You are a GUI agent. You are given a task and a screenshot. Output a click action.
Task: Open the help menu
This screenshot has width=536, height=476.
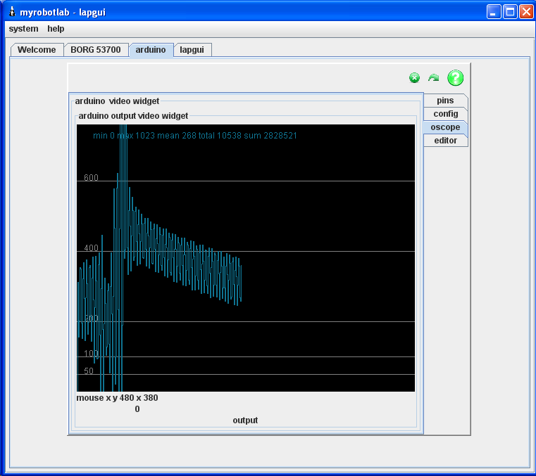(56, 29)
